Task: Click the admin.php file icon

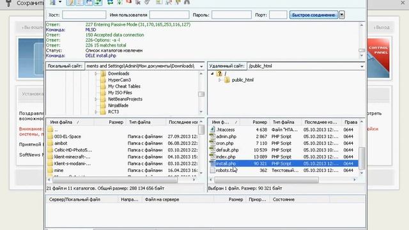Action: click(213, 136)
